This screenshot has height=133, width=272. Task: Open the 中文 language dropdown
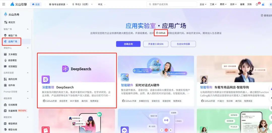[102, 4]
